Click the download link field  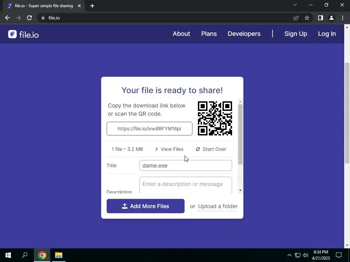click(149, 129)
